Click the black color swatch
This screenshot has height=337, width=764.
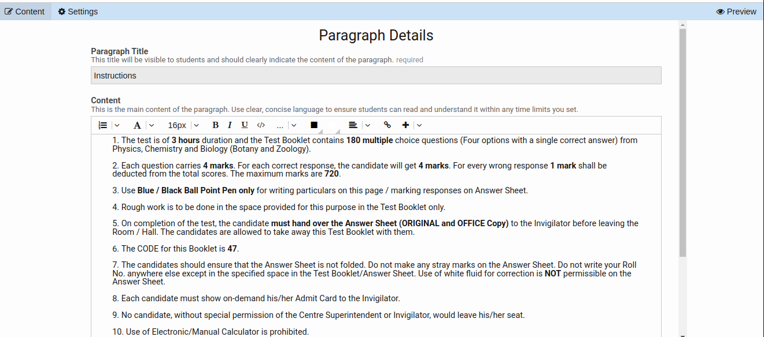tap(314, 125)
